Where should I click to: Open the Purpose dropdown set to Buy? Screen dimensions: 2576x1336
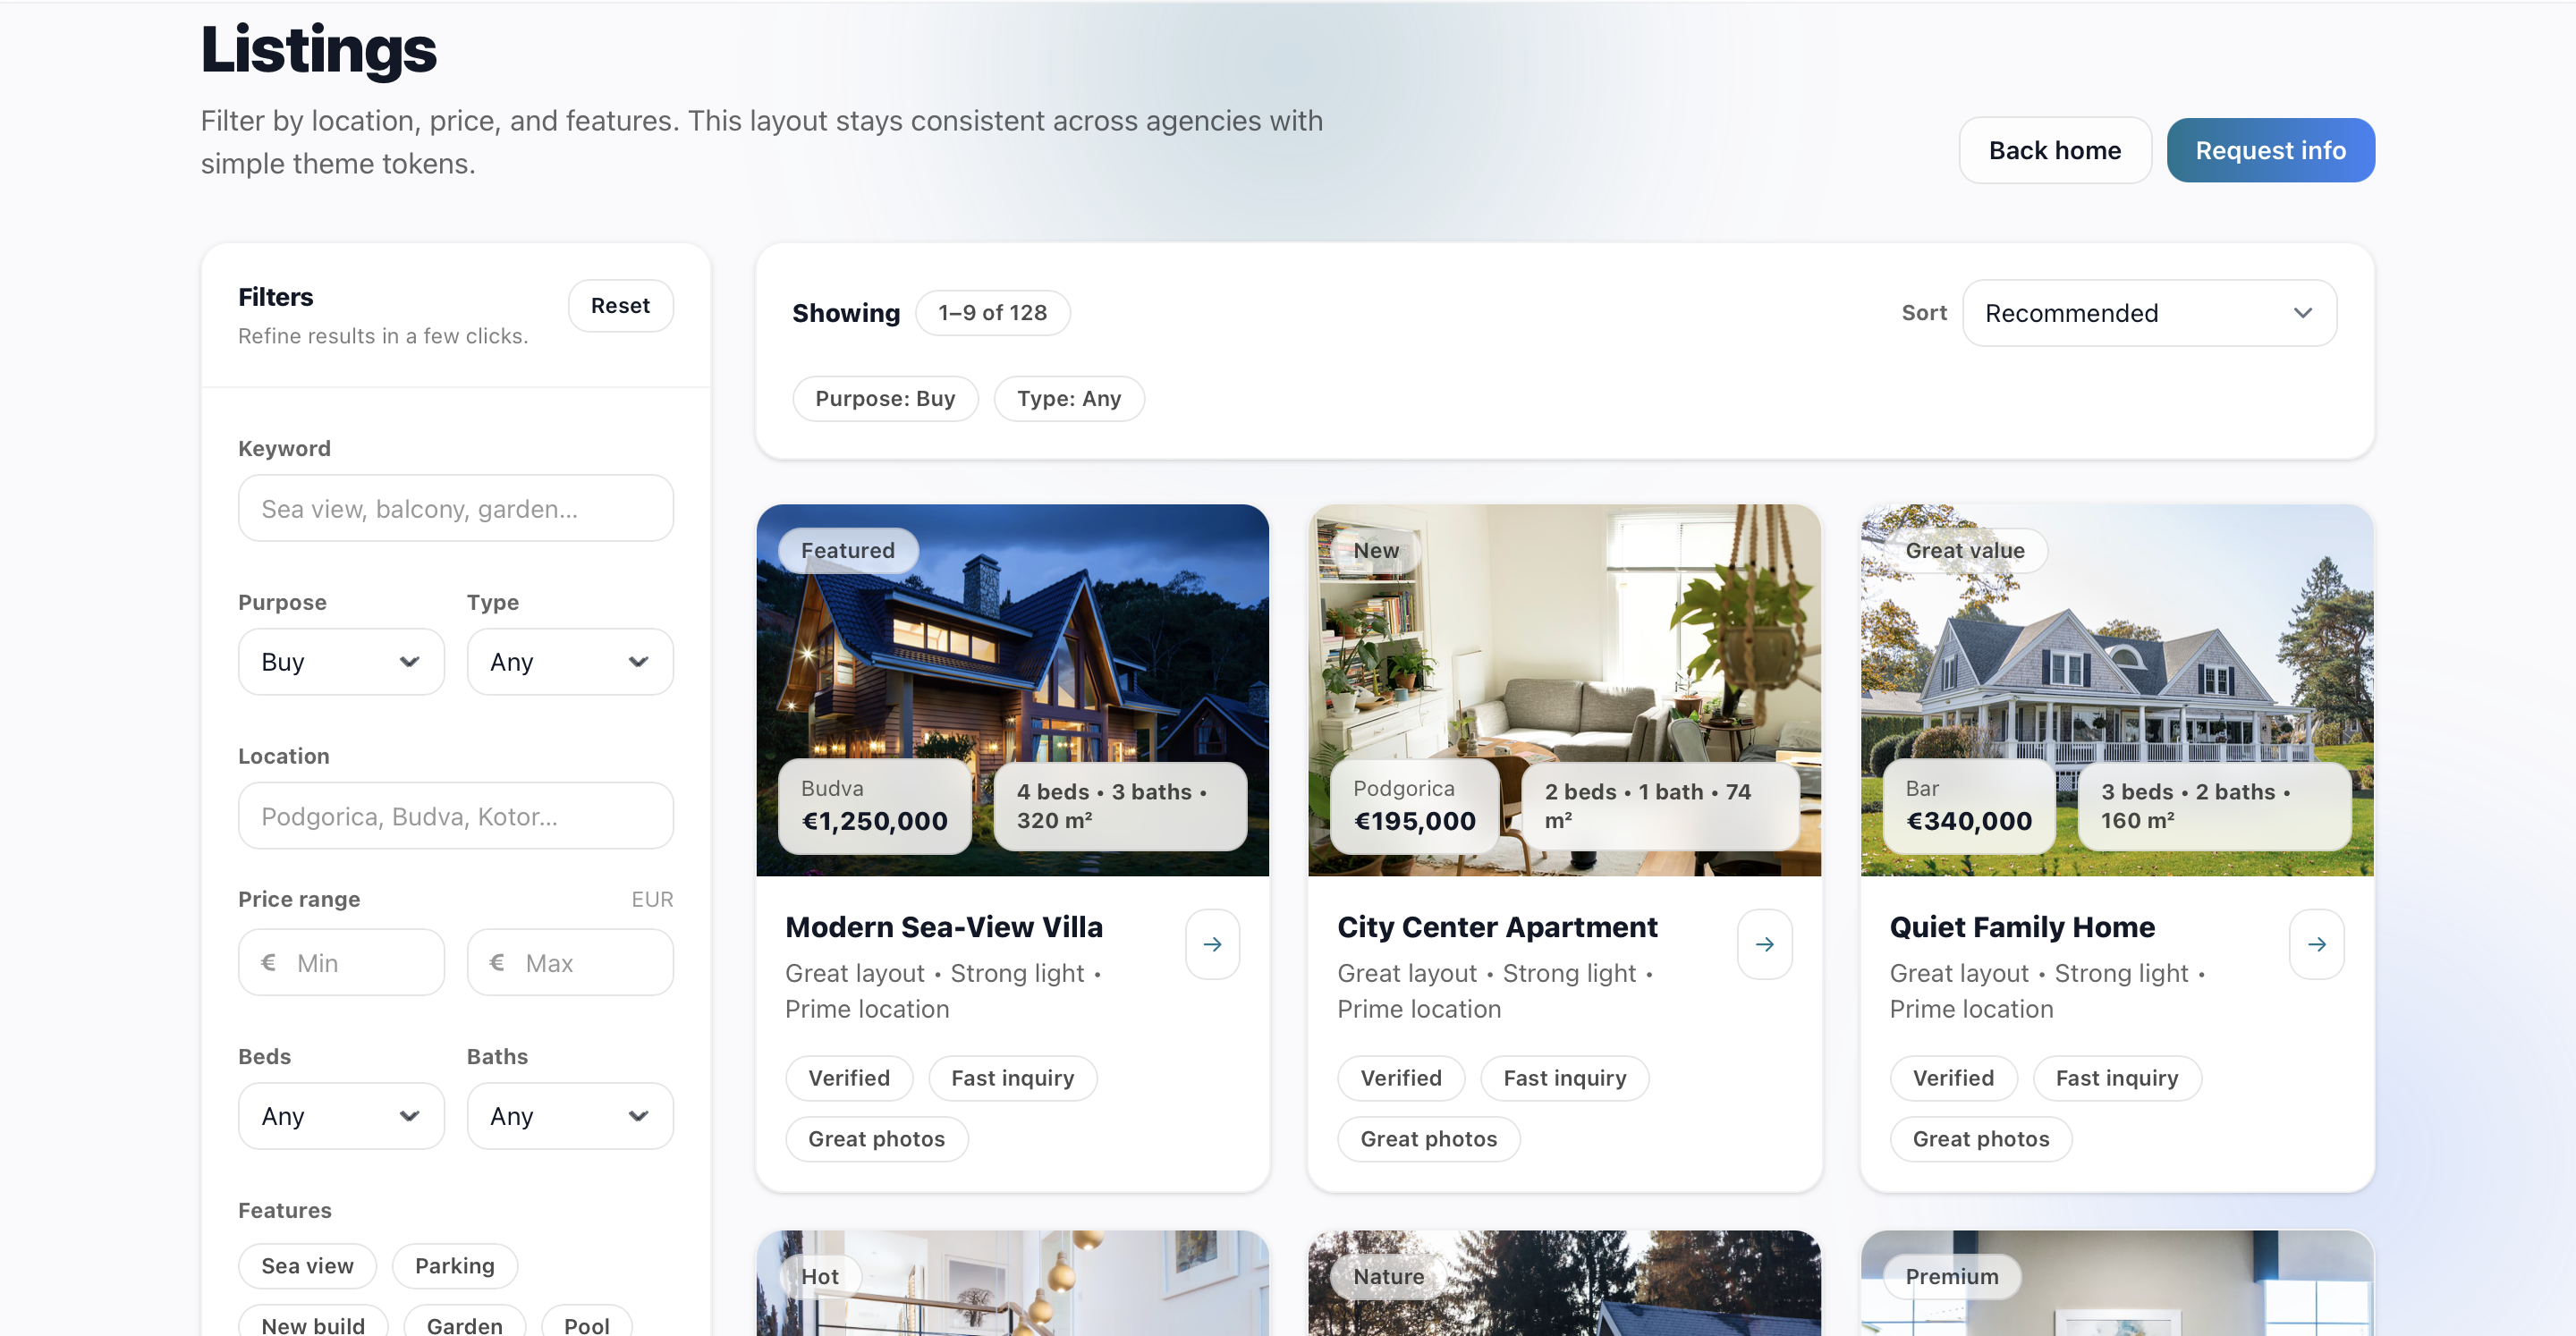coord(340,661)
